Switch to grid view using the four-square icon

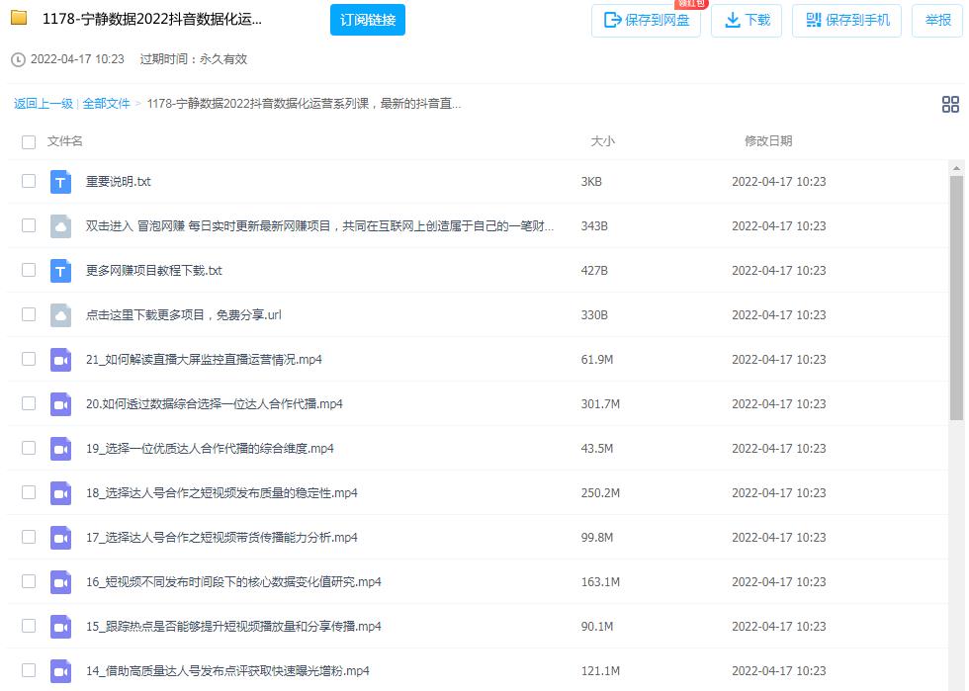[950, 104]
